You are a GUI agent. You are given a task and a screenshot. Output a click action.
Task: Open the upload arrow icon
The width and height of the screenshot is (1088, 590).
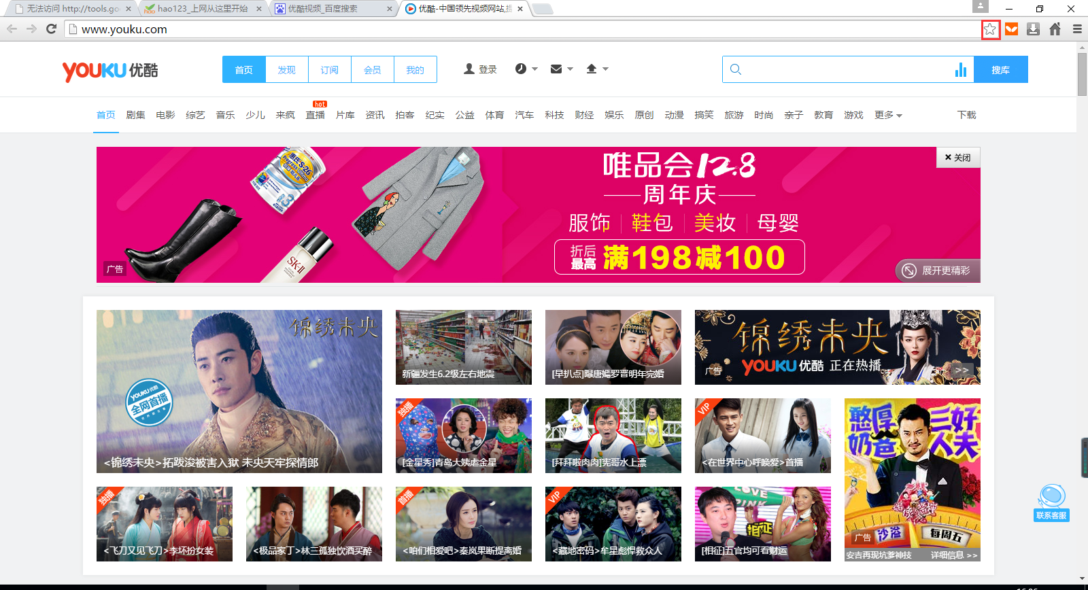point(592,69)
